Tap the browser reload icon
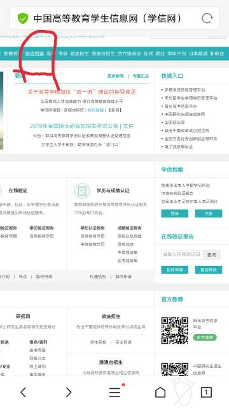Image resolution: width=229 pixels, height=408 pixels. [x=207, y=18]
